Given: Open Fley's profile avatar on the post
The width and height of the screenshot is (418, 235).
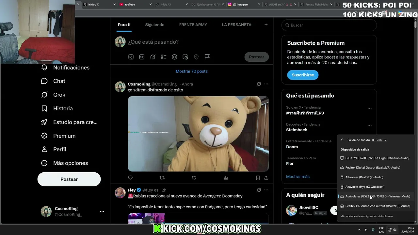Looking at the screenshot, I should (x=120, y=193).
